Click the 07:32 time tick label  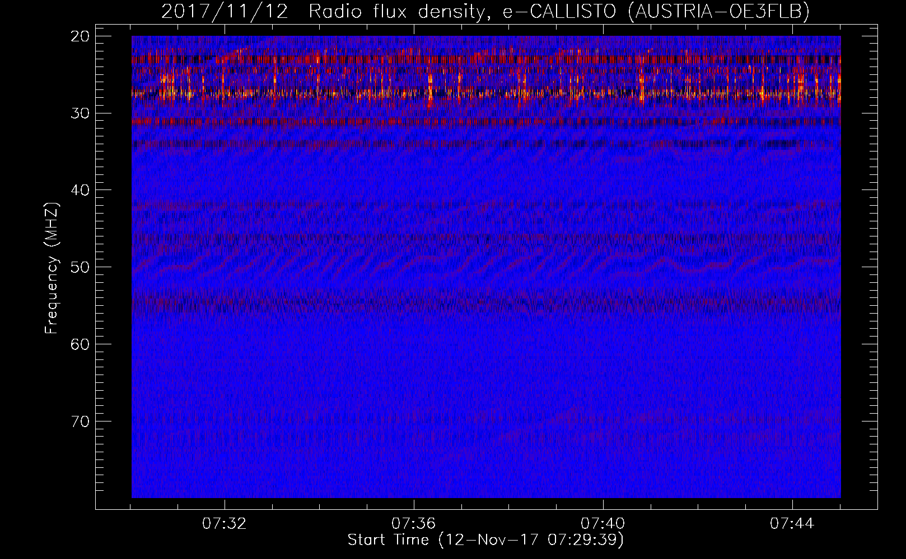225,524
